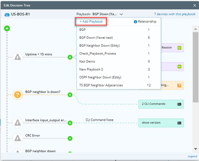The height and width of the screenshot is (161, 199).
Task: Click the Relationship info icon
Action: point(135,22)
